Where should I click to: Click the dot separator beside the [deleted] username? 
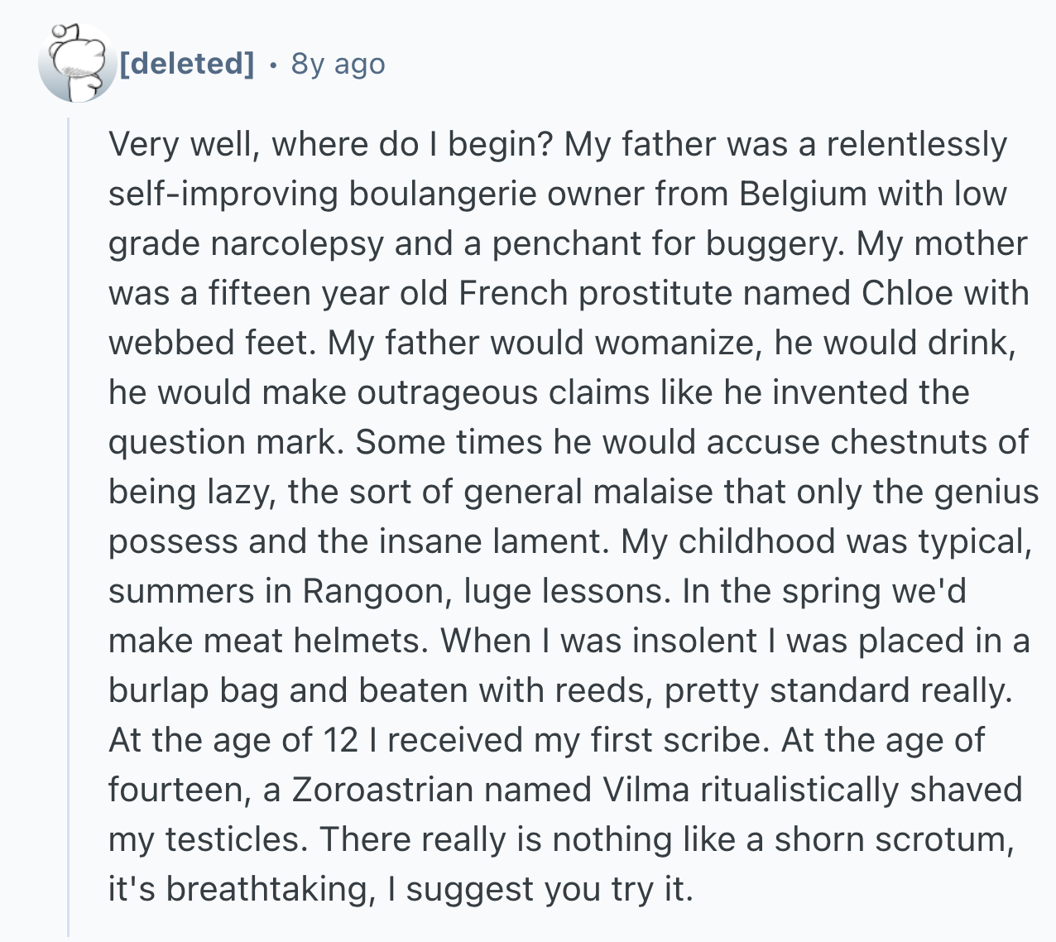click(x=274, y=64)
